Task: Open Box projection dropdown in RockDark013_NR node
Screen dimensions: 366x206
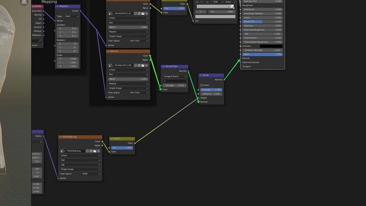Action: point(128,74)
